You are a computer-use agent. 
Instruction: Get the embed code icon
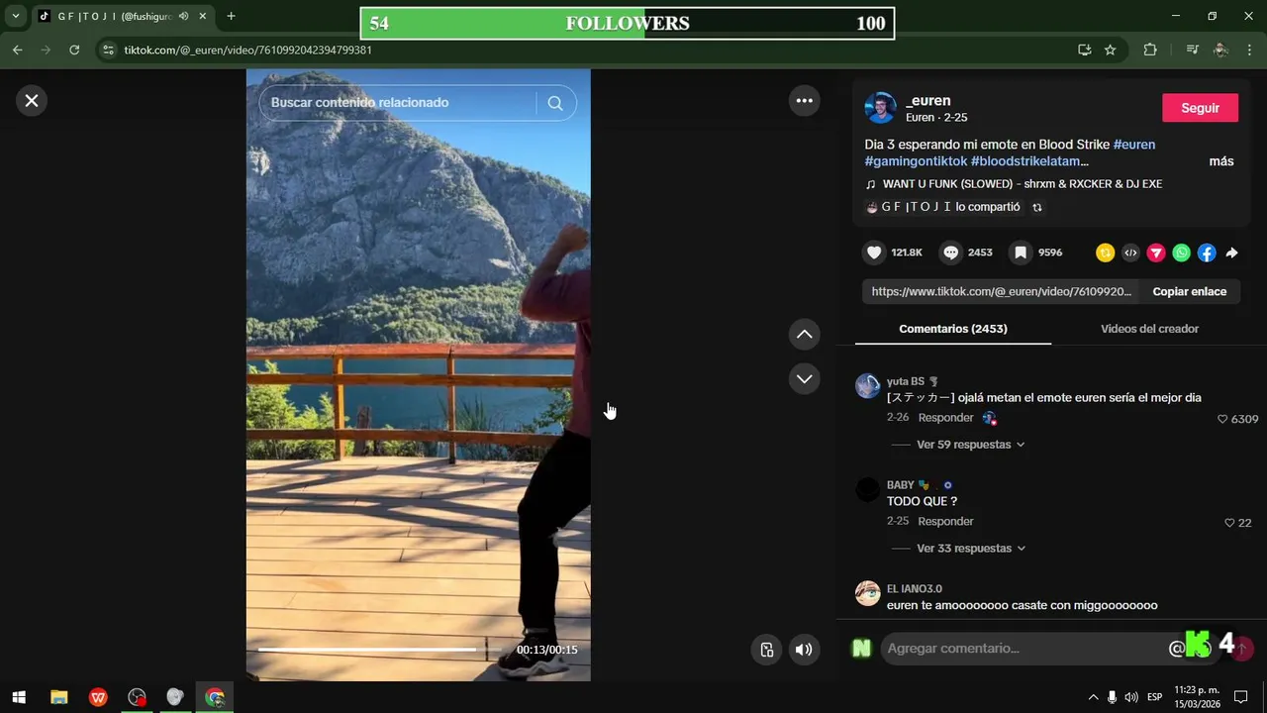point(1130,253)
